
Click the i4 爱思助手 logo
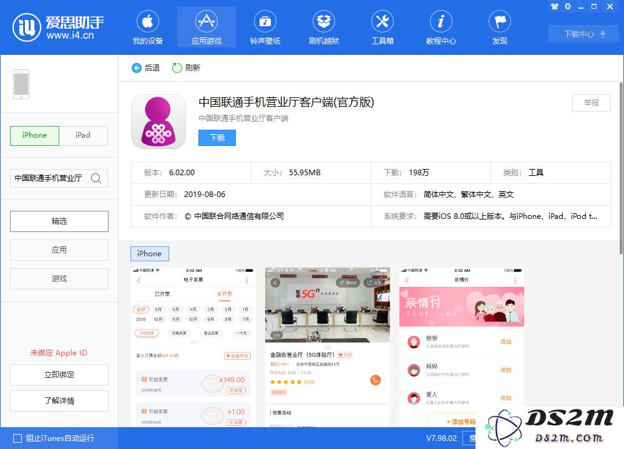coord(58,27)
